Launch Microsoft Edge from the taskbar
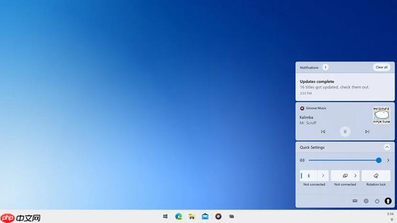The image size is (397, 223). tap(179, 217)
